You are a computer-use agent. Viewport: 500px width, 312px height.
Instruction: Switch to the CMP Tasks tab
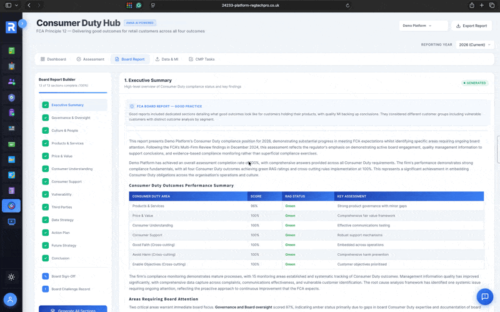pos(201,59)
